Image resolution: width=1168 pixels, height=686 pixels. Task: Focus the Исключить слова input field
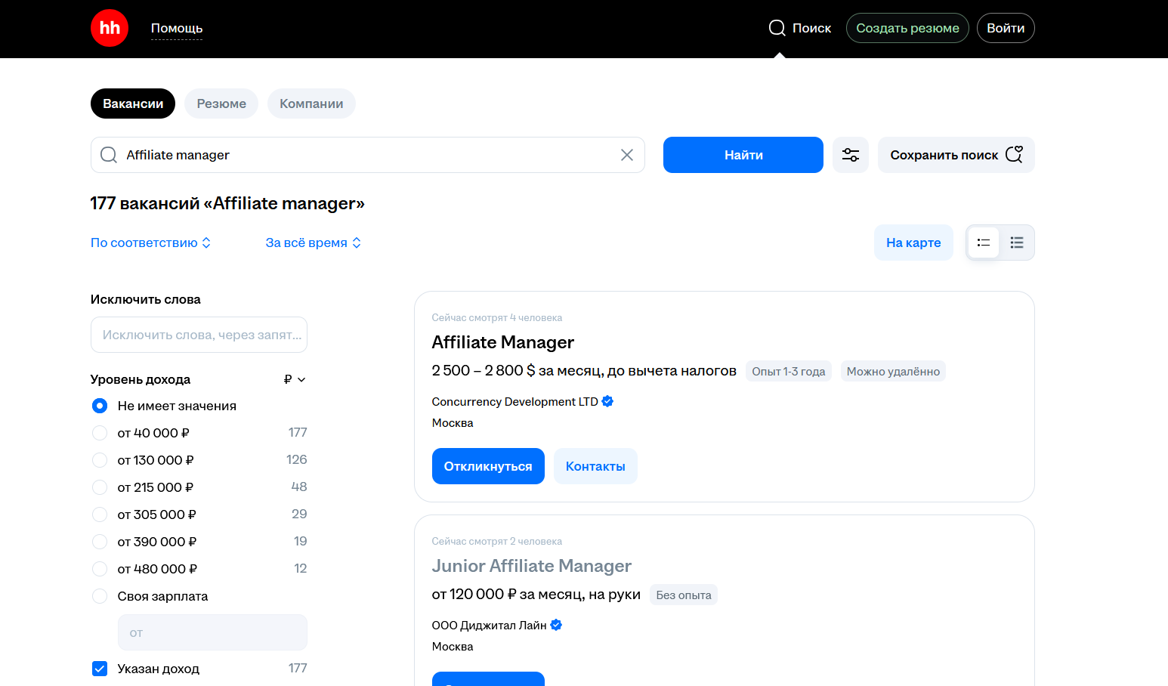[x=199, y=335]
